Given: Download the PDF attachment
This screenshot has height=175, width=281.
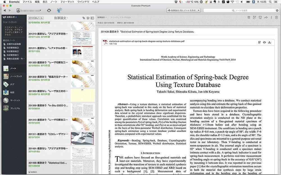Looking at the screenshot, I should pyautogui.click(x=269, y=42).
